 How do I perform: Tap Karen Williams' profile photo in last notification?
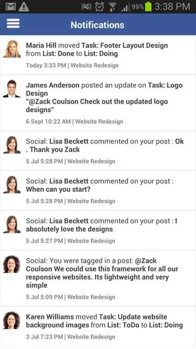[x=12, y=320]
